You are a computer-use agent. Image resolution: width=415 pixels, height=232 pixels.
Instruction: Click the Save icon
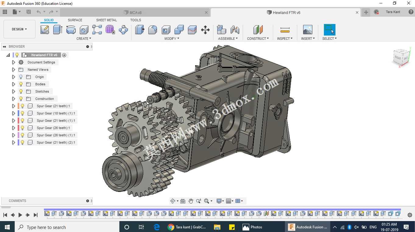(x=29, y=12)
